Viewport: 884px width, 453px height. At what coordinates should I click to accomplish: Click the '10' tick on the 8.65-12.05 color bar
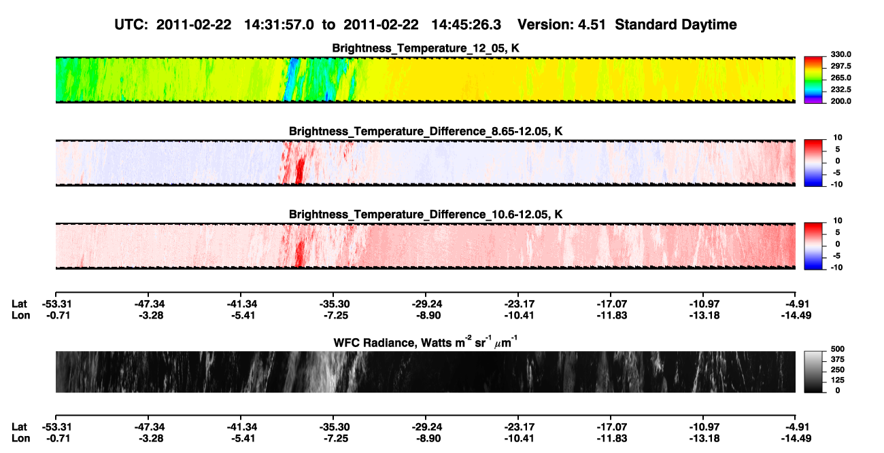[x=838, y=138]
